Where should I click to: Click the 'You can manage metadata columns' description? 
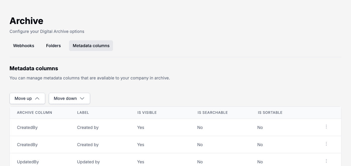(x=90, y=78)
